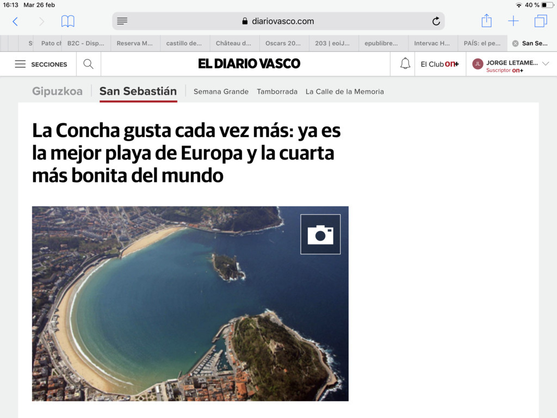The height and width of the screenshot is (418, 557).
Task: Tap the reader view icon in address bar
Action: tap(122, 21)
